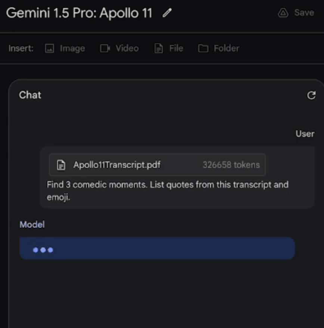Screen dimensions: 324x328
Task: Click the File document insert icon
Action: [158, 48]
